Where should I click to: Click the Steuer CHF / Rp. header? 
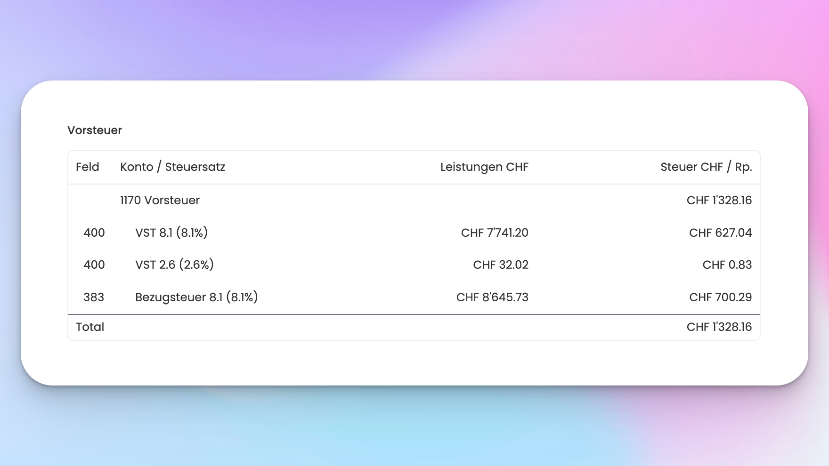[x=706, y=167]
